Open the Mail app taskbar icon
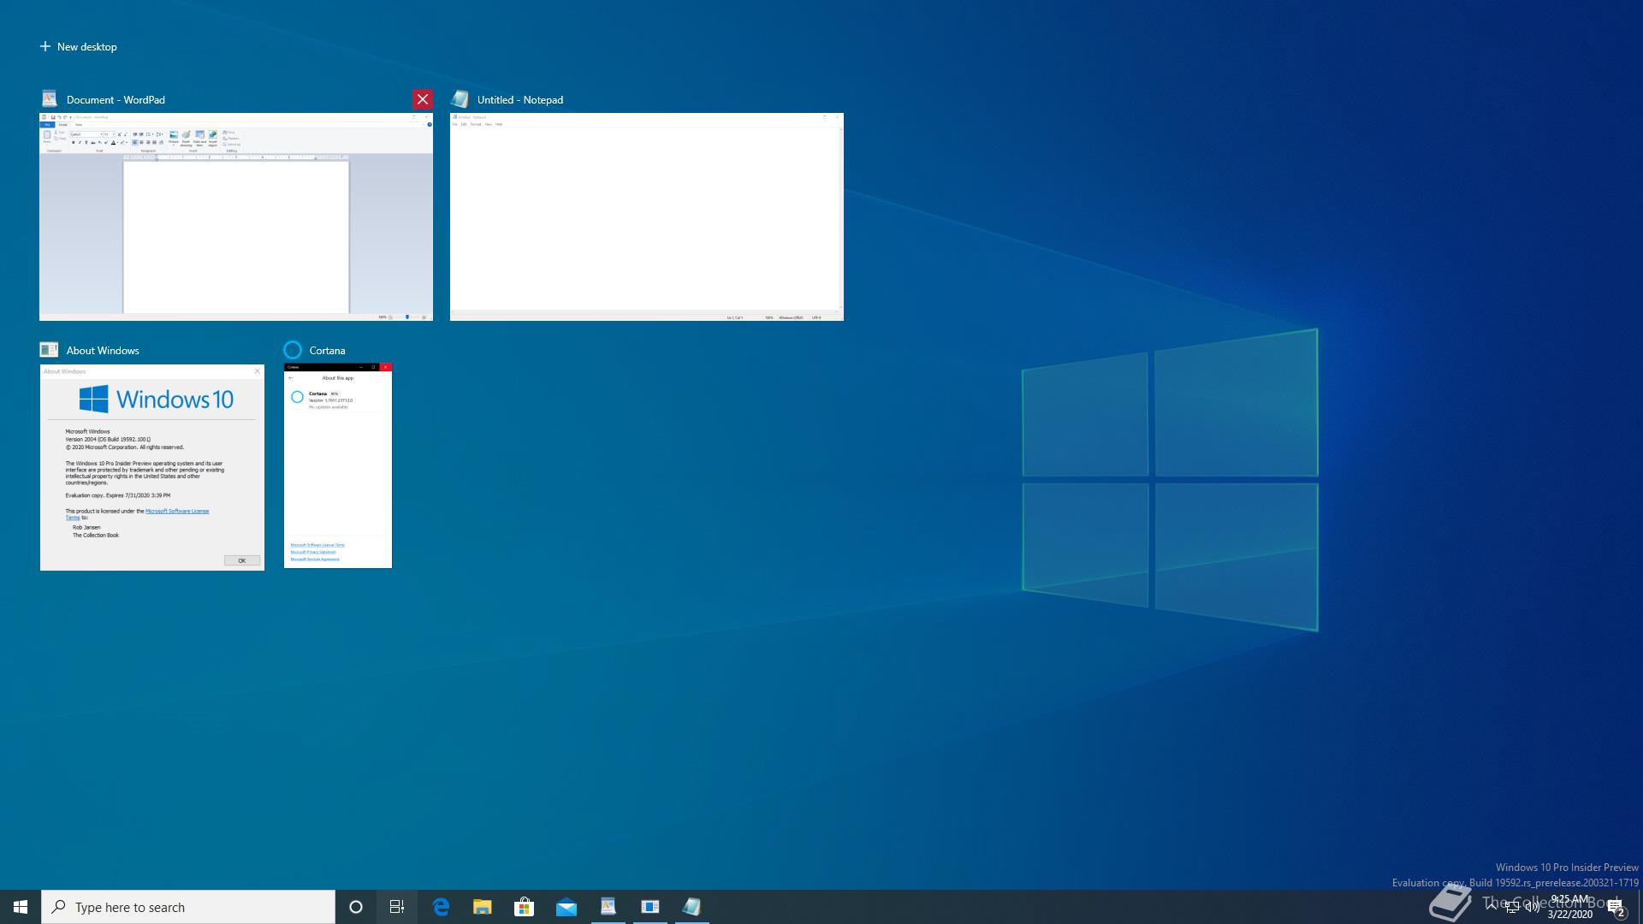The width and height of the screenshot is (1643, 924). pos(566,907)
